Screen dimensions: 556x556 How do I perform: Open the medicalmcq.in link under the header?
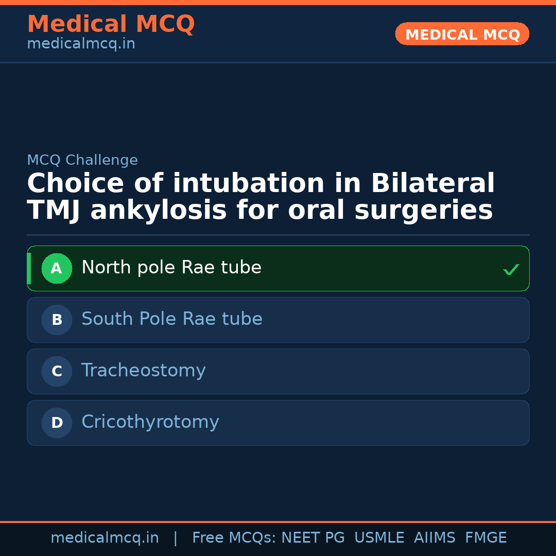(81, 44)
